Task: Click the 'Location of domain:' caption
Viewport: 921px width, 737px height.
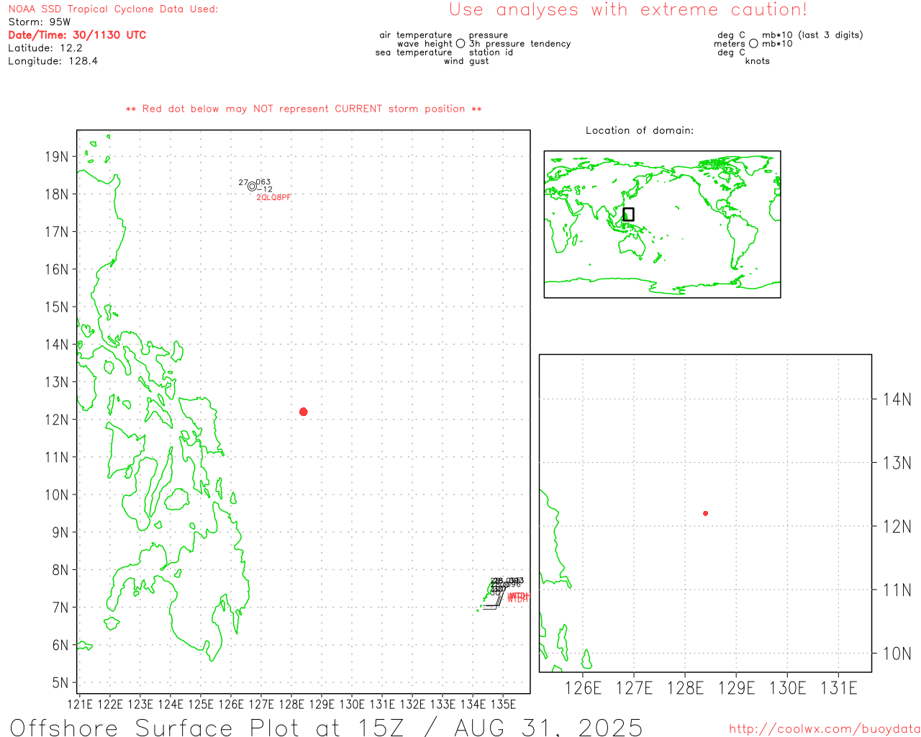Action: tap(640, 130)
